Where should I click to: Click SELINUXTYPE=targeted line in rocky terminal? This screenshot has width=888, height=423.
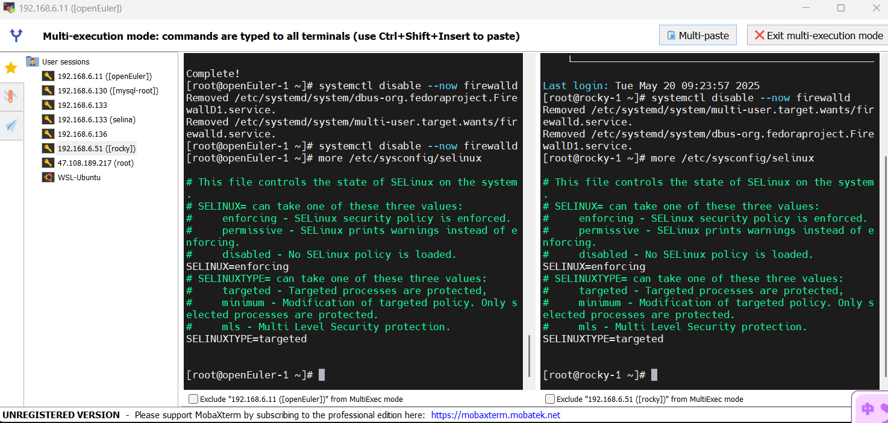pyautogui.click(x=603, y=339)
